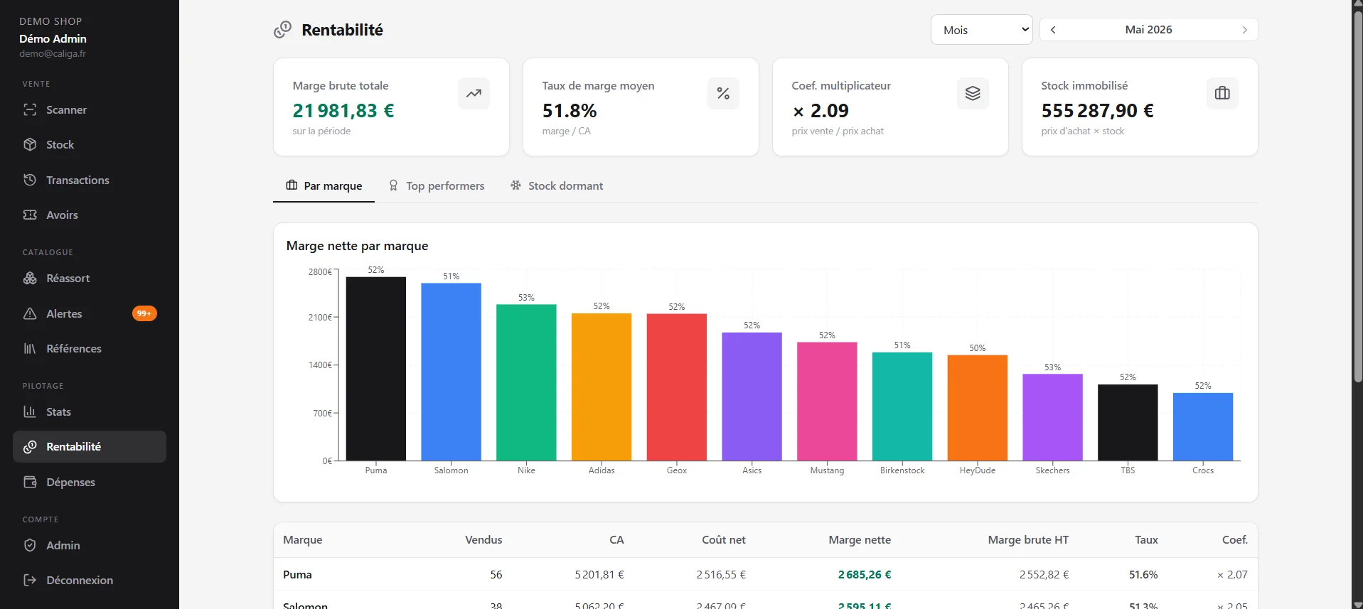Viewport: 1363px width, 609px height.
Task: Click the briefcase icon in the Par marque tab
Action: [x=292, y=185]
